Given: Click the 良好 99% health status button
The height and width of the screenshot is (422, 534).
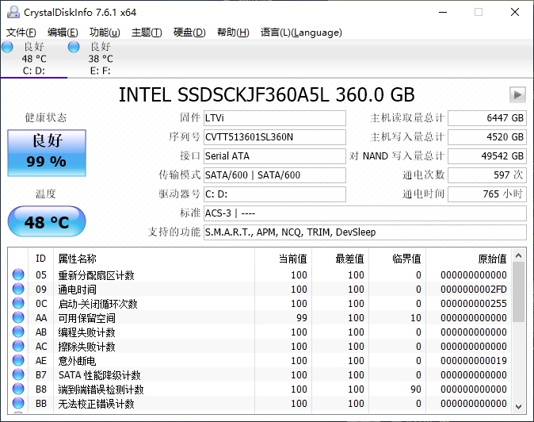Looking at the screenshot, I should point(47,152).
